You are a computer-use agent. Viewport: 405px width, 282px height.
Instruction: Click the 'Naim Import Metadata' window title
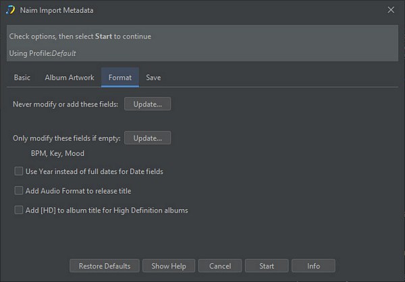pyautogui.click(x=57, y=10)
